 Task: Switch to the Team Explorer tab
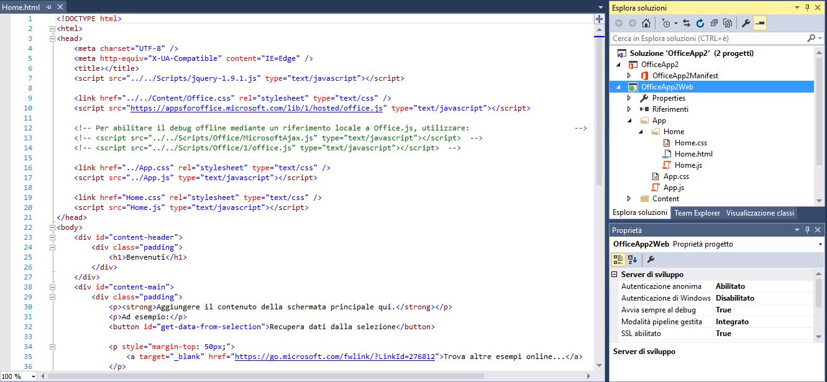[x=697, y=213]
